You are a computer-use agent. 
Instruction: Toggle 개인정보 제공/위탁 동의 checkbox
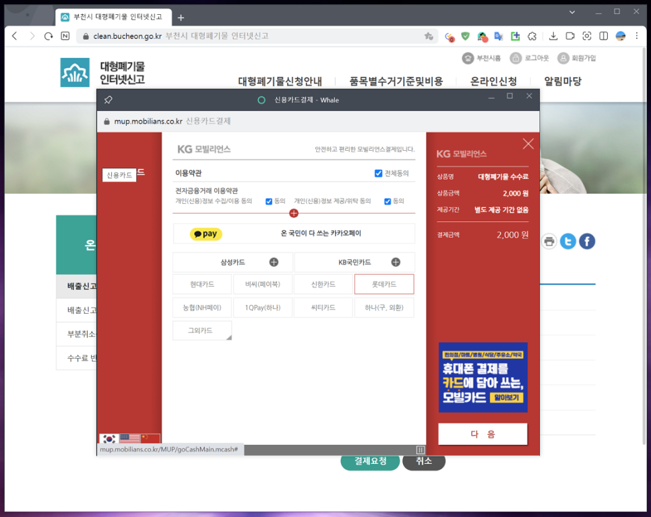click(x=387, y=201)
